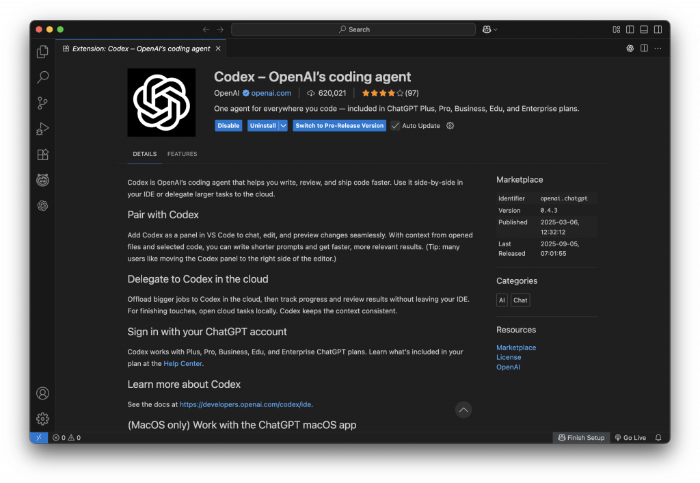
Task: Open the openai.com publisher link
Action: (271, 93)
